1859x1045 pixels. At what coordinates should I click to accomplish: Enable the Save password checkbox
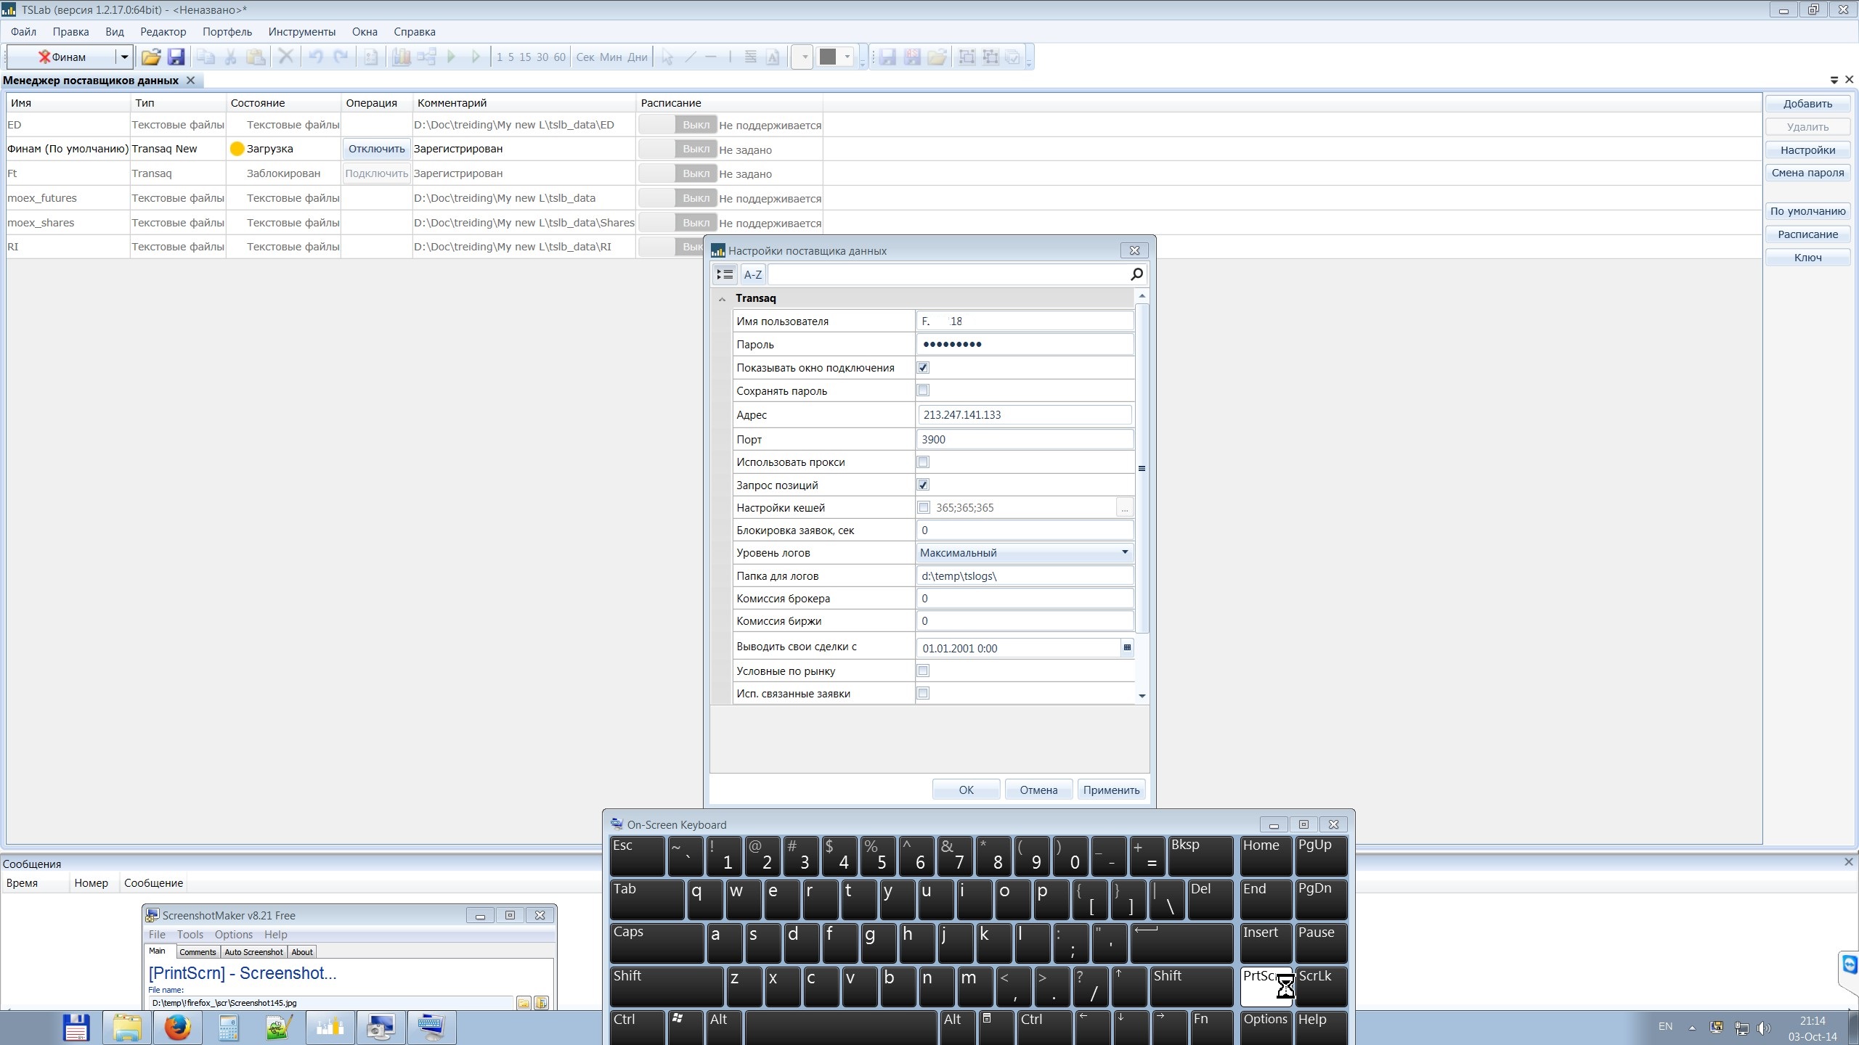coord(923,390)
